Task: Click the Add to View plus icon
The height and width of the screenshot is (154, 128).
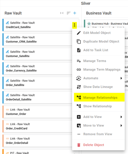Action: pyautogui.click(x=79, y=117)
